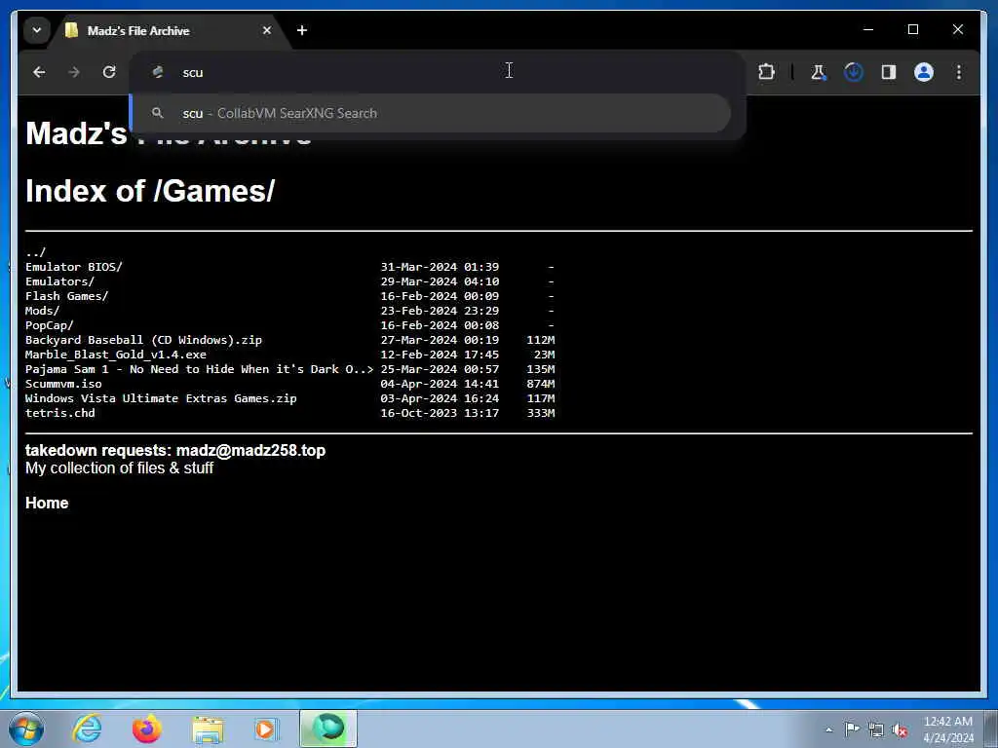The height and width of the screenshot is (748, 998).
Task: Close the Madz's File Archive tab
Action: pyautogui.click(x=267, y=30)
